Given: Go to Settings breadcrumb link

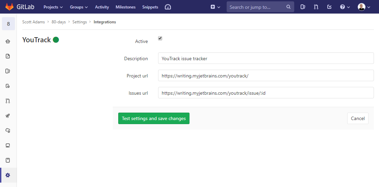Looking at the screenshot, I should pyautogui.click(x=79, y=22).
